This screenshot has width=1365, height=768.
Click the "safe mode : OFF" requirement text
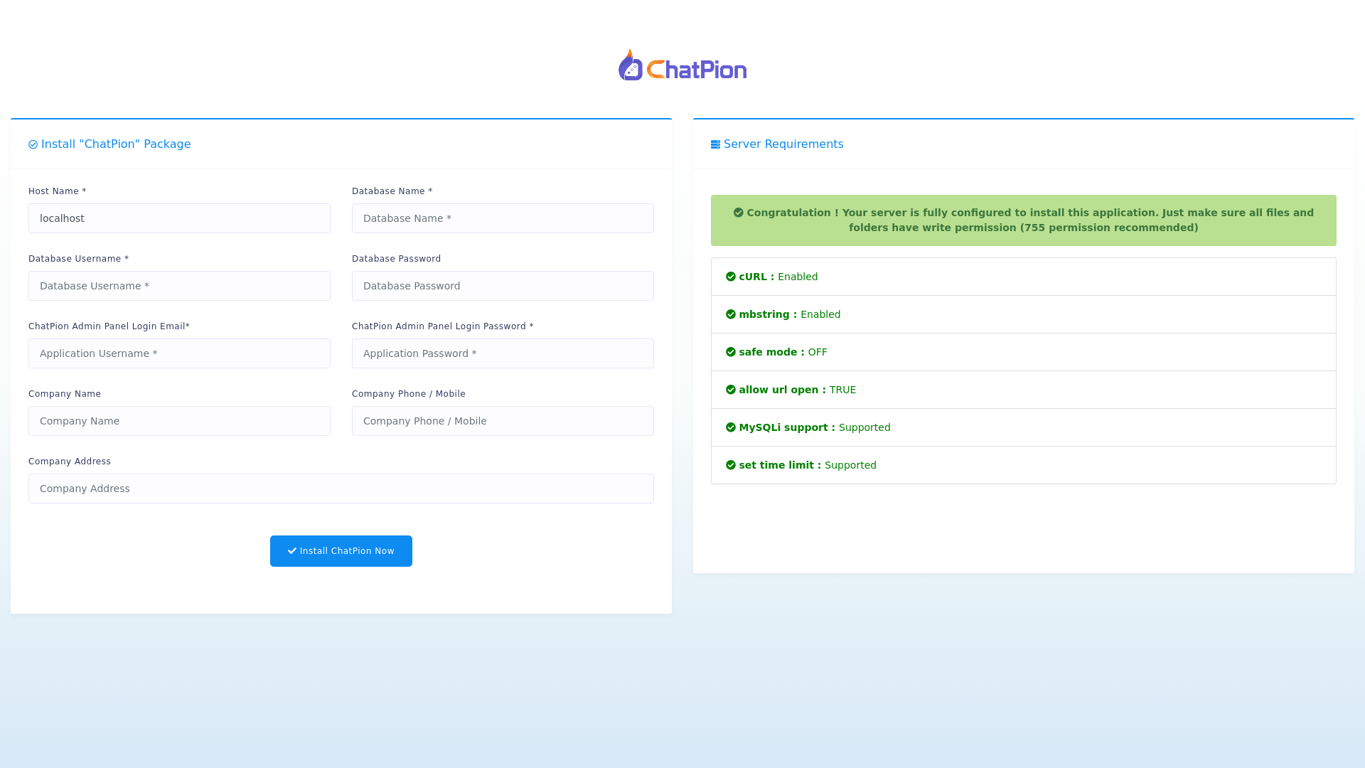(x=783, y=352)
